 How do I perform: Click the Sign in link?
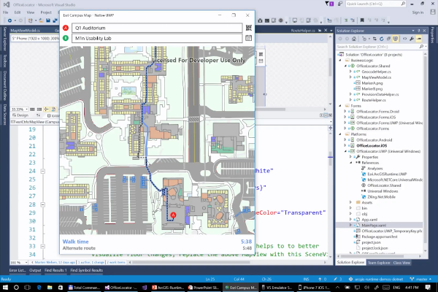(x=416, y=12)
